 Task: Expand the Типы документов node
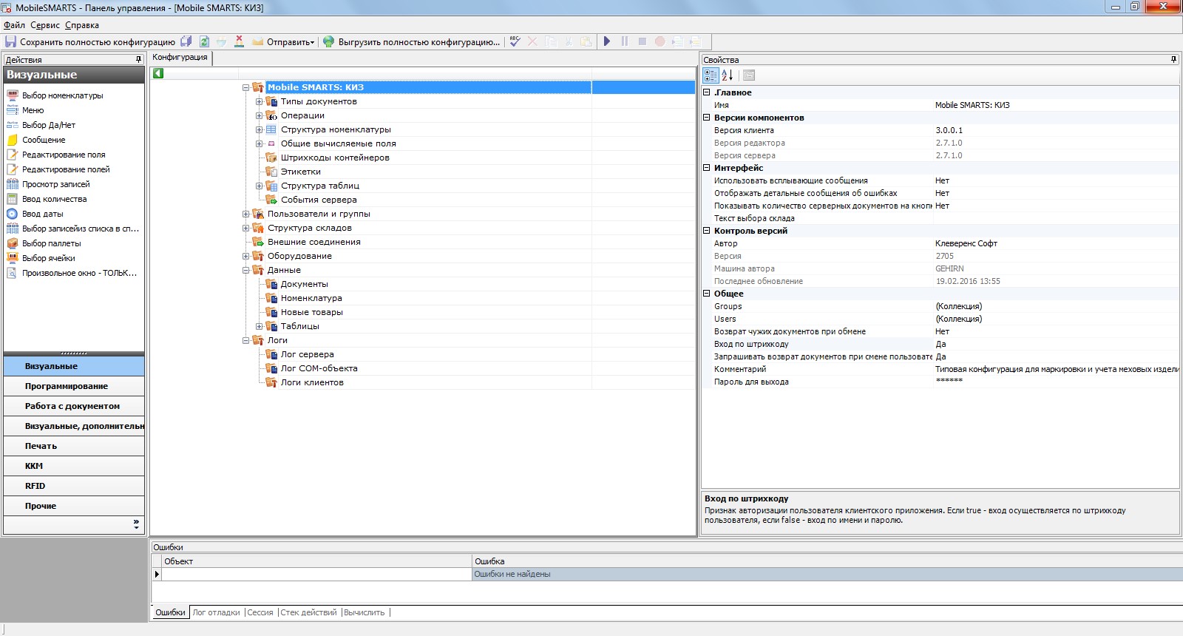260,101
